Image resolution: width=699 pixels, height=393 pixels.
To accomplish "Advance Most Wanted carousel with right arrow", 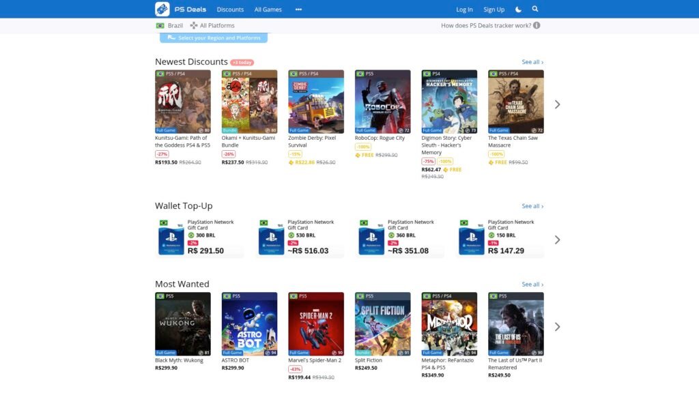I will (557, 327).
